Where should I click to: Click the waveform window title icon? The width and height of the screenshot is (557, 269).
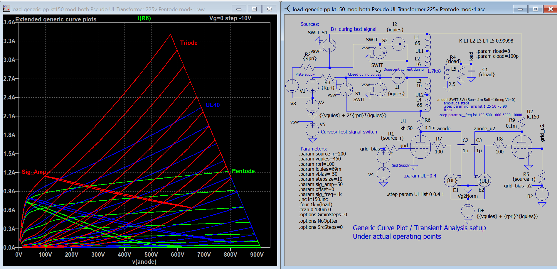click(x=6, y=9)
